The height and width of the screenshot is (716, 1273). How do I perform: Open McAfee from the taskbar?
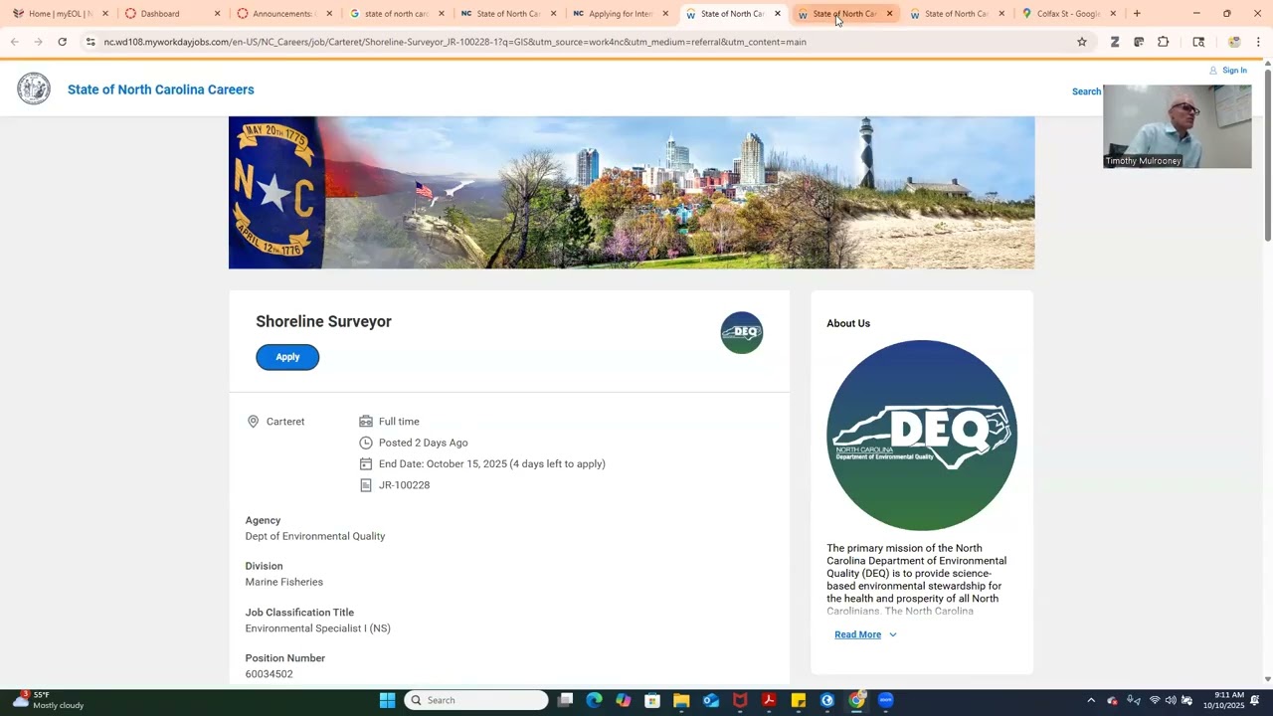[x=740, y=700]
